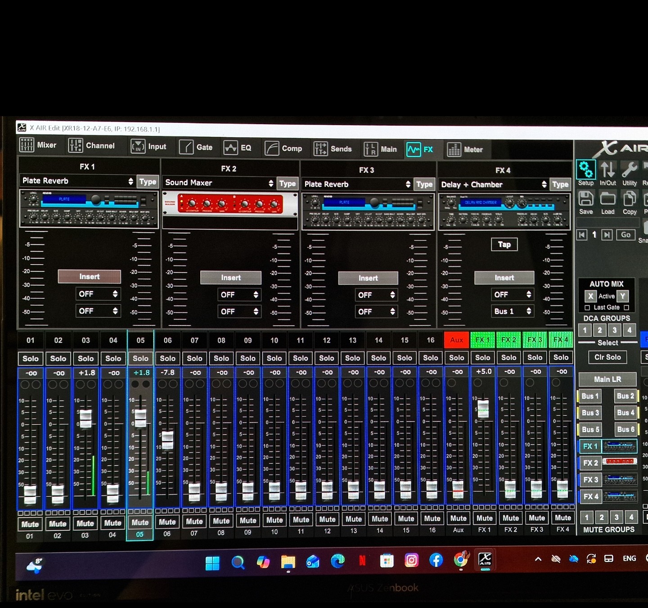Open FX 4 OFF insert dropdown
Viewport: 648px width, 608px height.
coord(513,295)
